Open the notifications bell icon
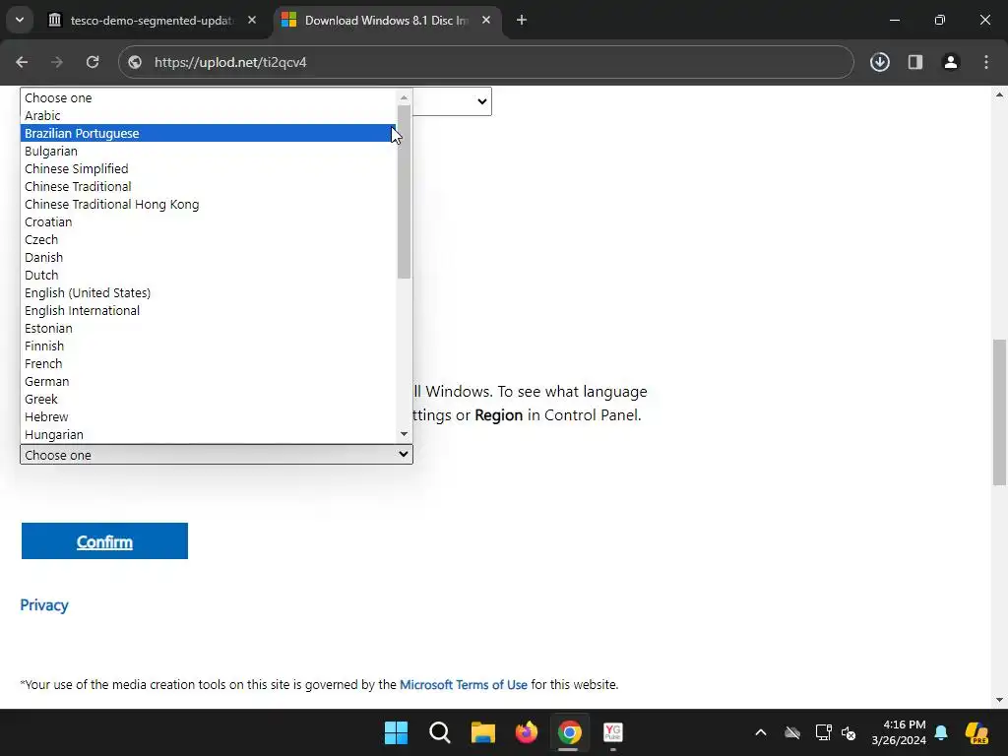1008x756 pixels. tap(941, 732)
